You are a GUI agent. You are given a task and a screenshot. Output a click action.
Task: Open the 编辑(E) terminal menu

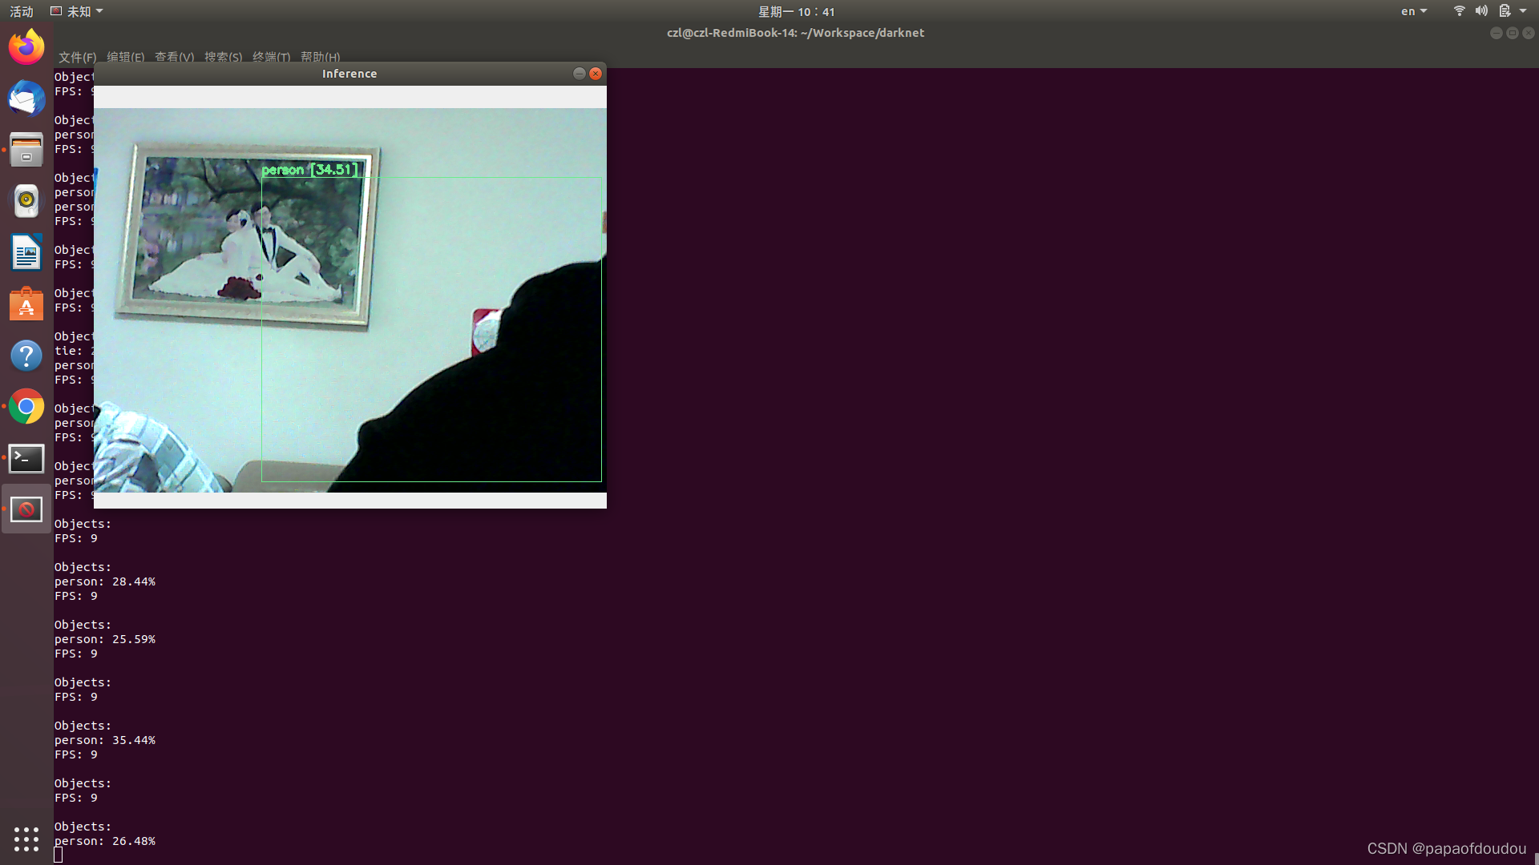click(x=125, y=57)
